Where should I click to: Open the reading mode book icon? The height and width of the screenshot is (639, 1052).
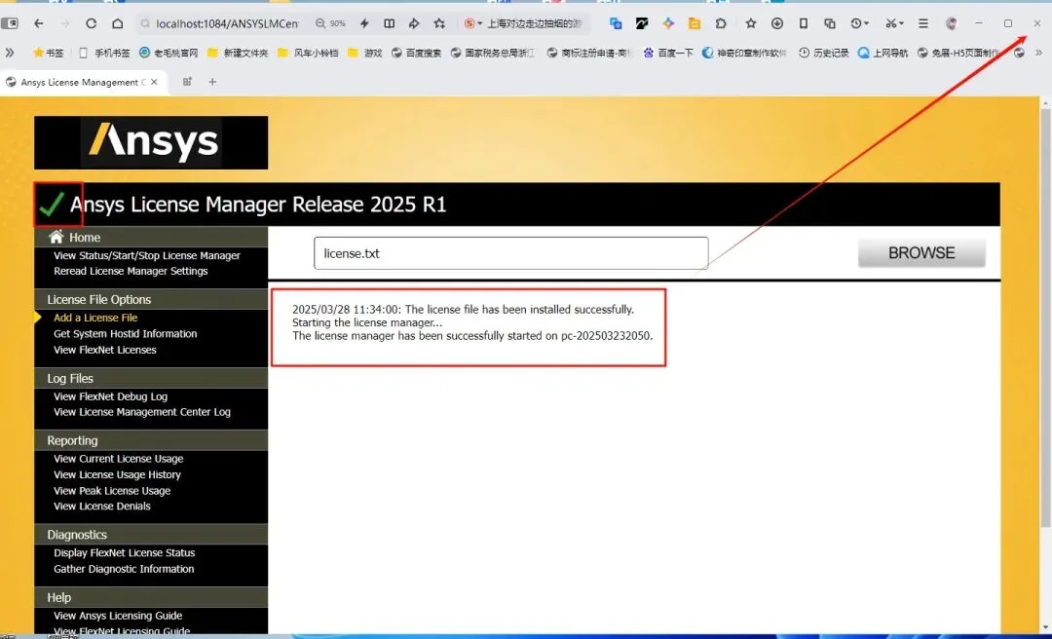point(389,23)
